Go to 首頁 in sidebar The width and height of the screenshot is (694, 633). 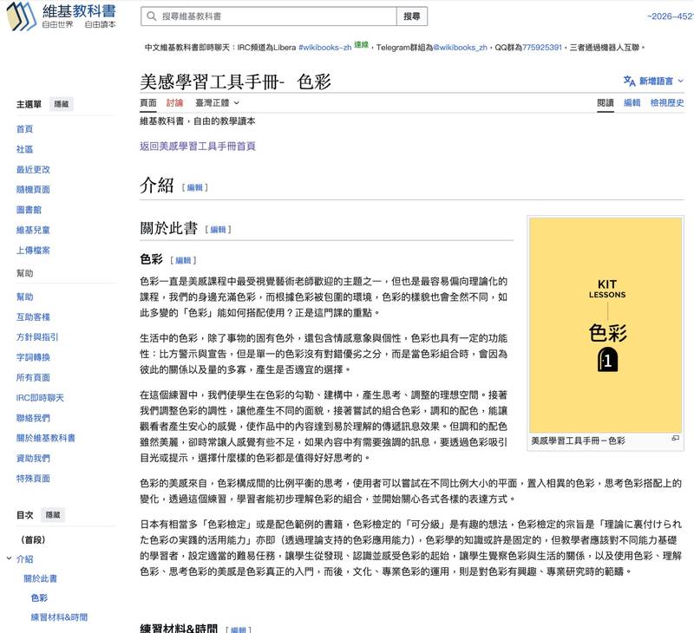25,129
